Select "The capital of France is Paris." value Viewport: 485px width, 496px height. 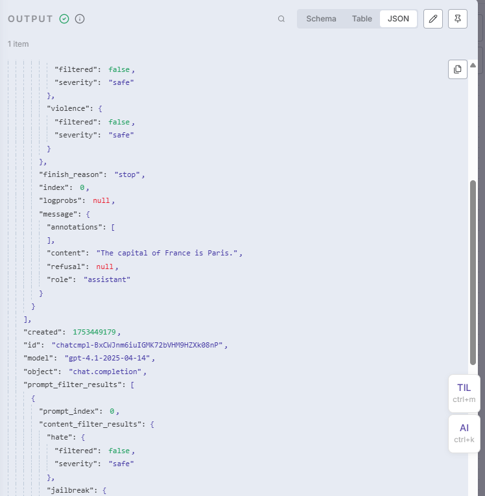tap(167, 253)
